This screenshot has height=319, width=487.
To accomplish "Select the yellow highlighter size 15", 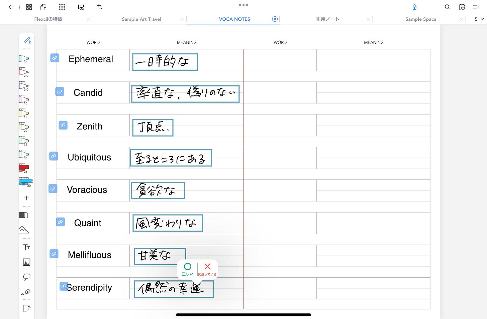I will [x=24, y=113].
